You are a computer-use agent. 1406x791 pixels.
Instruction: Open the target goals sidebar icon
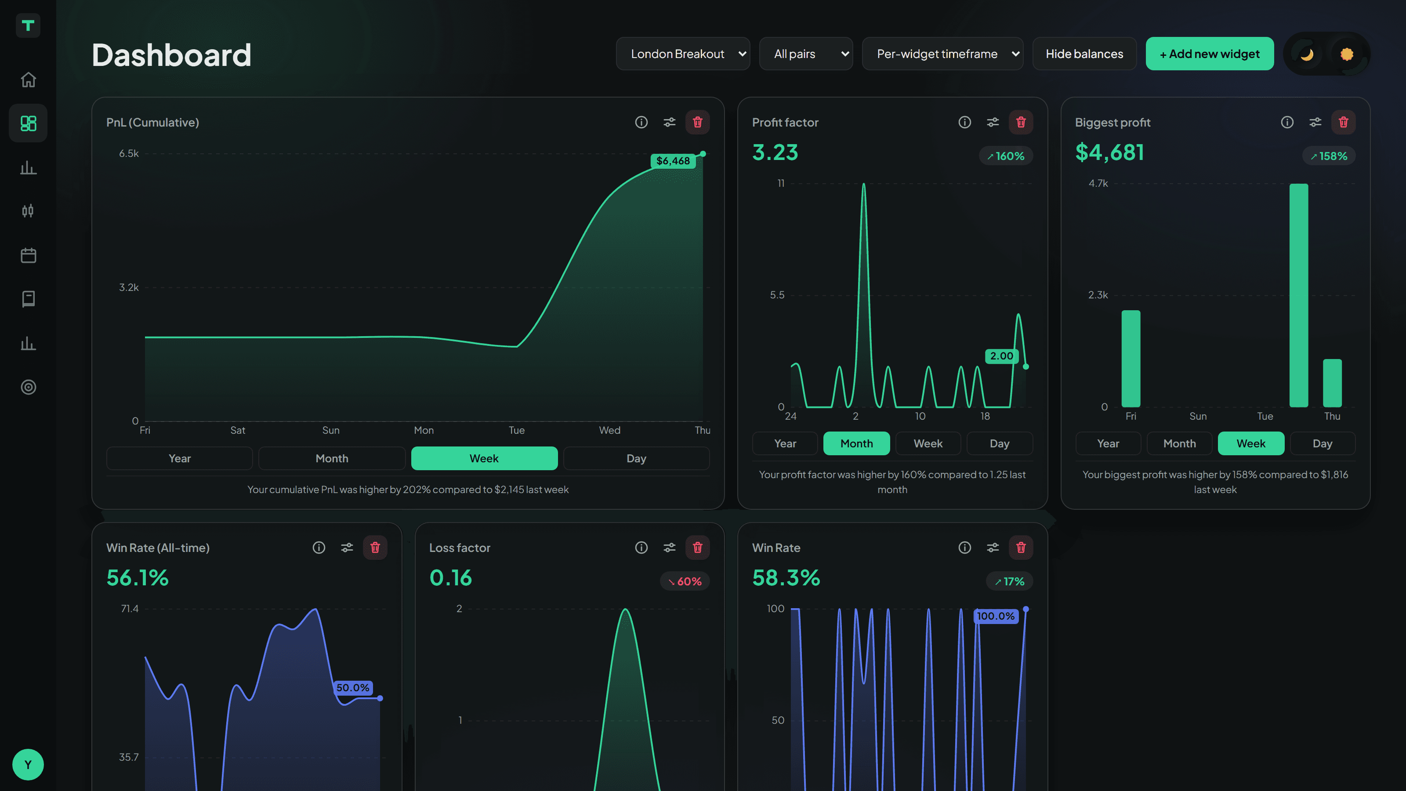click(29, 387)
